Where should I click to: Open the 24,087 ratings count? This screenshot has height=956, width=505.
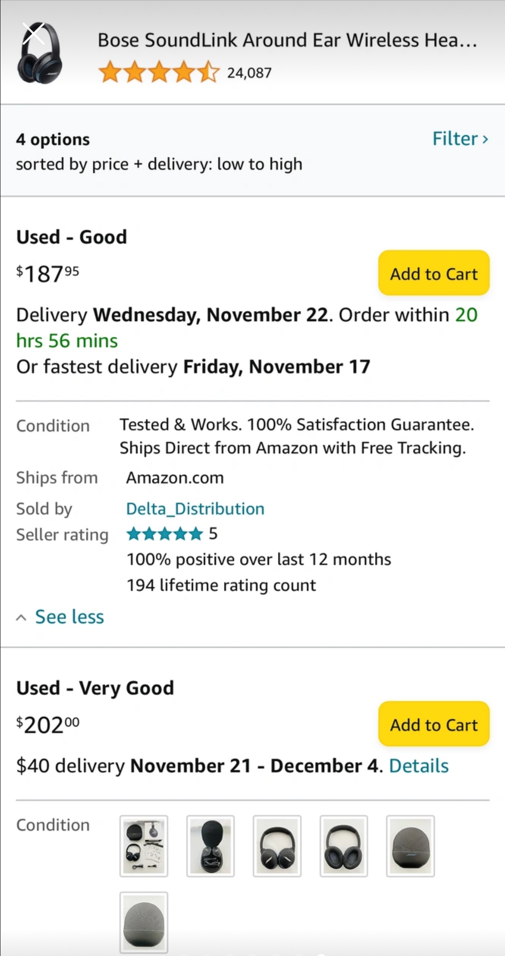(x=249, y=73)
